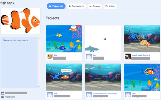Click the dark avatar beside joseph todds fish tank
The image size is (161, 100).
[128, 56]
